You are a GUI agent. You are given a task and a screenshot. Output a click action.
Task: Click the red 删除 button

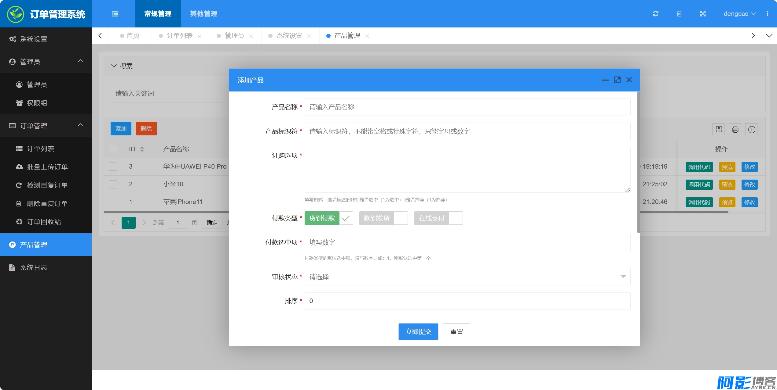tap(146, 128)
